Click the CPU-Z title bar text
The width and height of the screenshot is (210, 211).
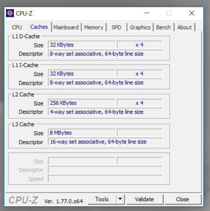(x=24, y=14)
